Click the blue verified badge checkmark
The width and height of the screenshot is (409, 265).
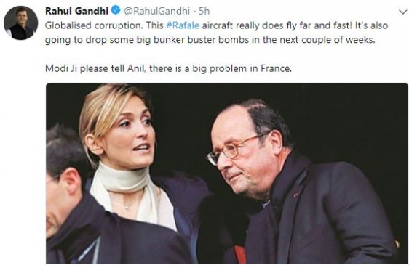point(116,10)
